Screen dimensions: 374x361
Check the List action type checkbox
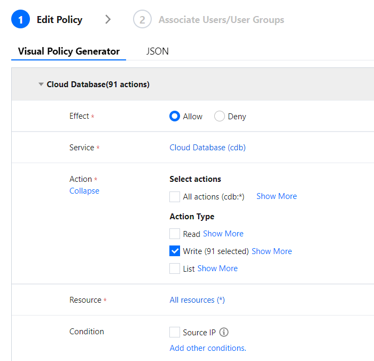[175, 268]
